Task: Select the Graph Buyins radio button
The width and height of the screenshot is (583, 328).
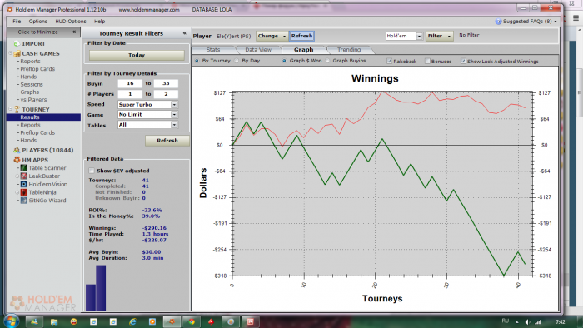Action: tap(327, 61)
